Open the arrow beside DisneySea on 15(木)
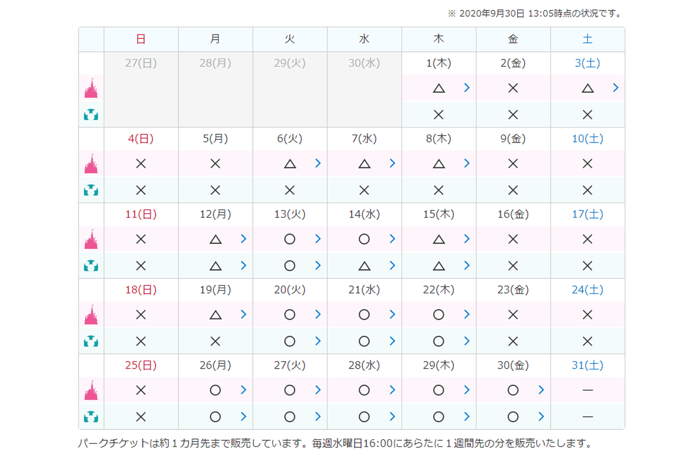Screen dimensions: 689x459 467,266
